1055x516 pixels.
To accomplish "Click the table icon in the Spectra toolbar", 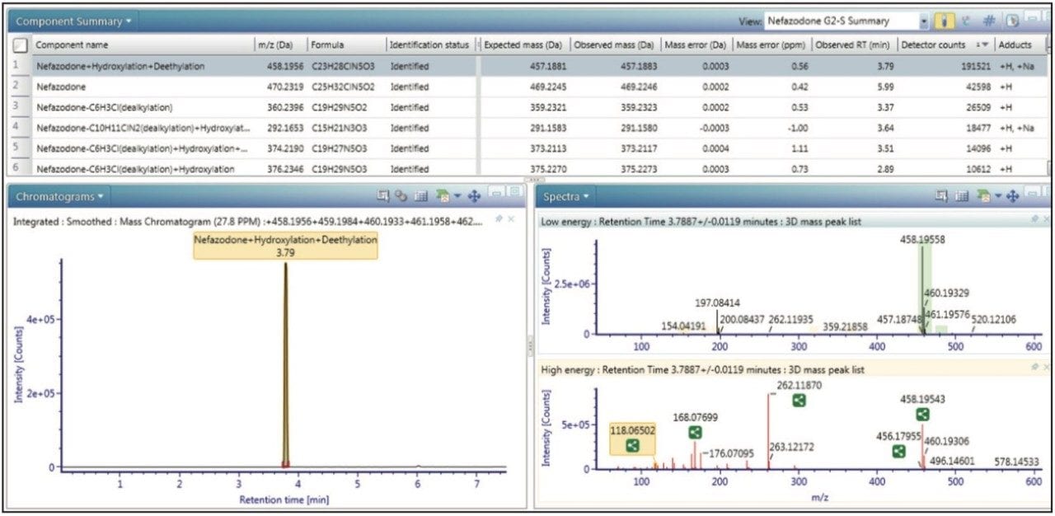I will coord(962,196).
